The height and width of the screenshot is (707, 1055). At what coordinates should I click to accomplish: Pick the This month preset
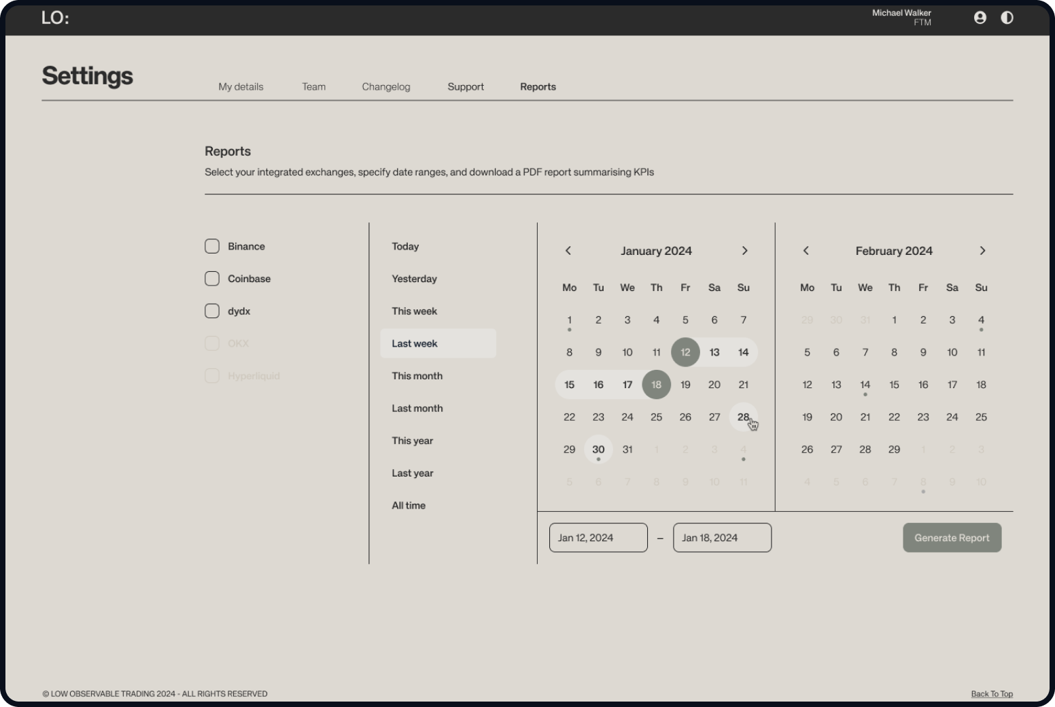417,376
